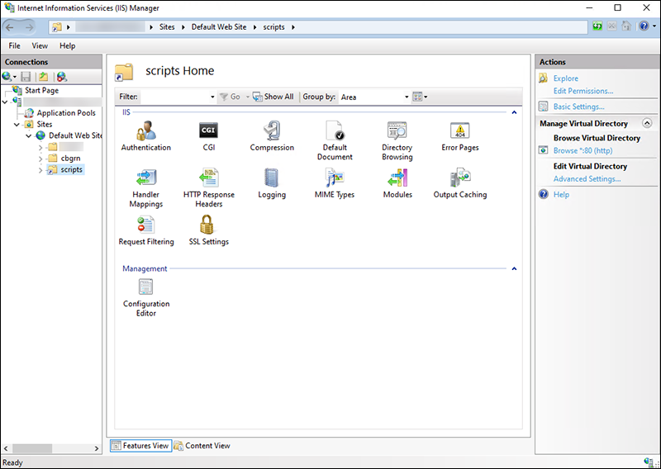Screen dimensions: 661x469
Task: Collapse the IIS section group
Action: click(x=514, y=112)
